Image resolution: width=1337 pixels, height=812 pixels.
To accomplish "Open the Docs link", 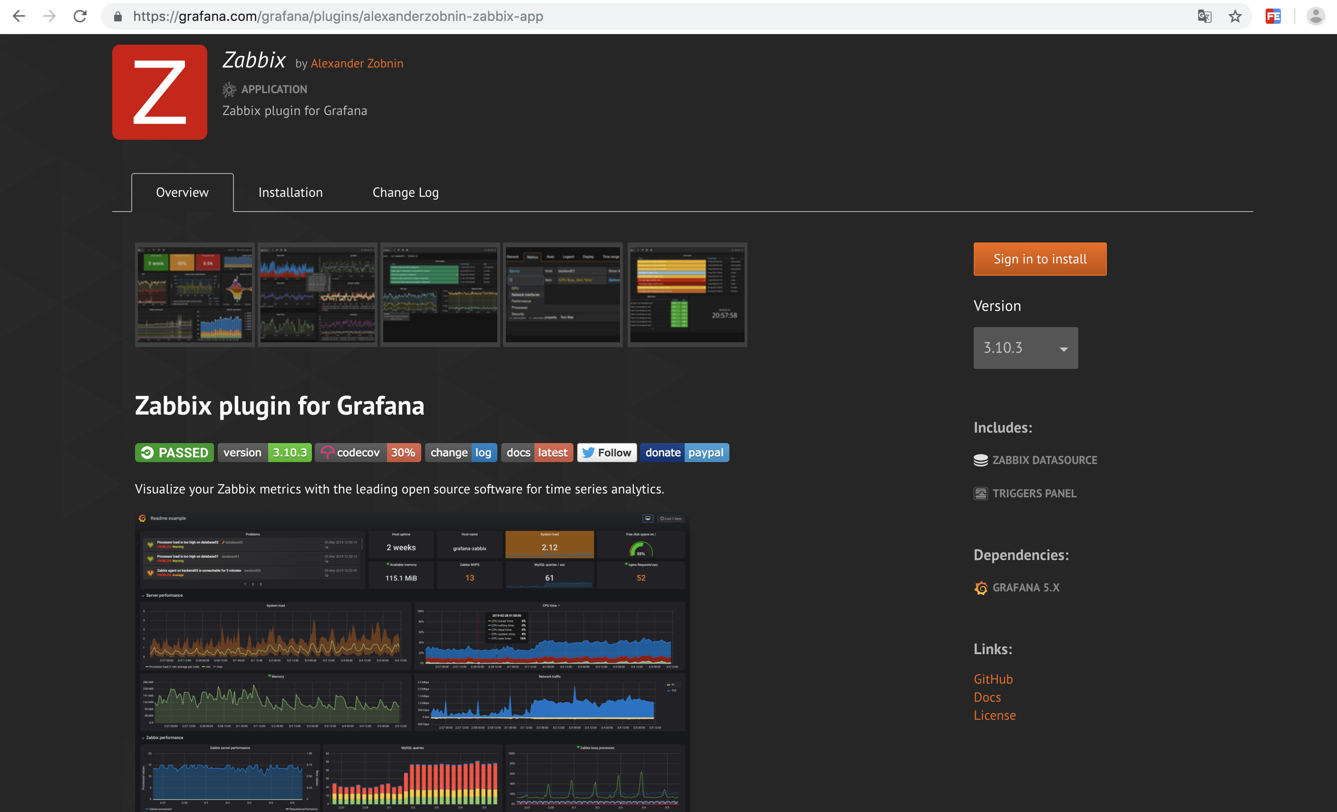I will pos(987,697).
